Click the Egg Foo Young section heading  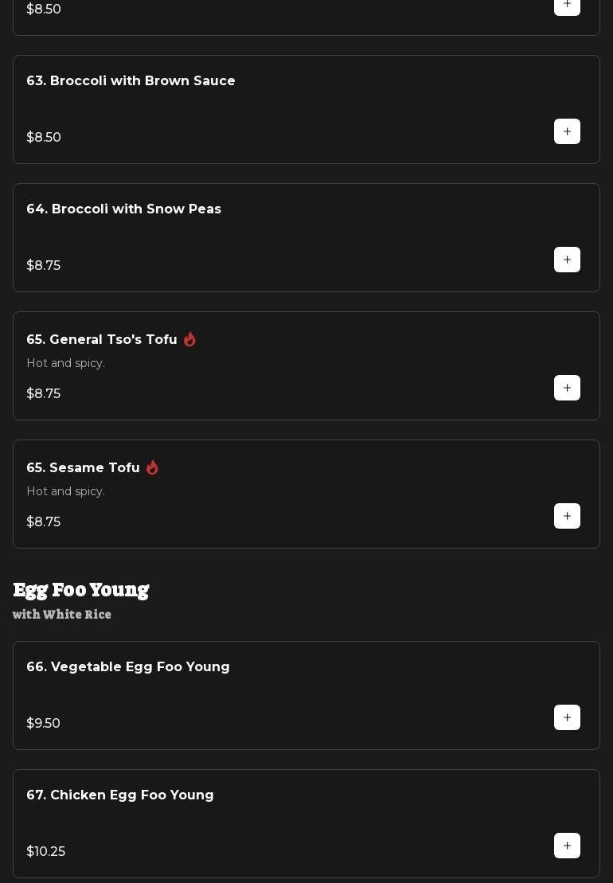[x=81, y=590]
